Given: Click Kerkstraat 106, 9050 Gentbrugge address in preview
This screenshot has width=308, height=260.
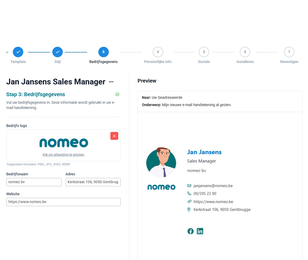Looking at the screenshot, I should coord(222,209).
